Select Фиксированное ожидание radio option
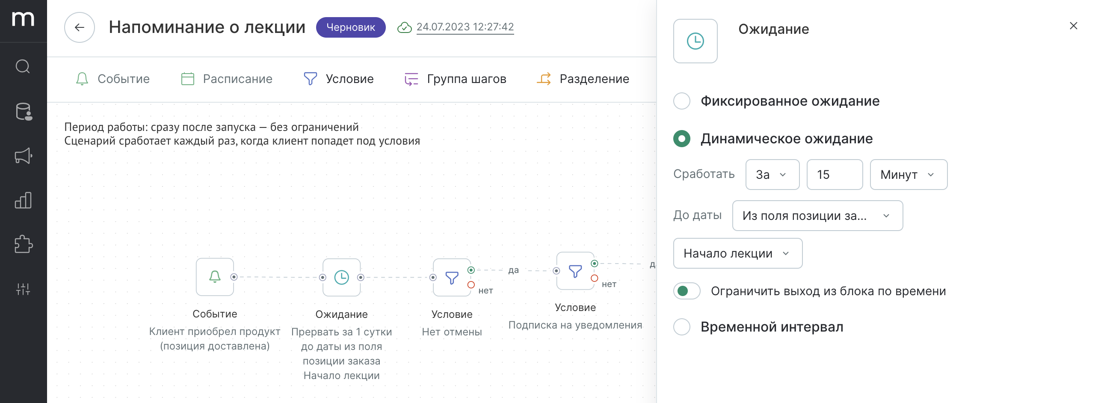1101x403 pixels. click(x=682, y=101)
